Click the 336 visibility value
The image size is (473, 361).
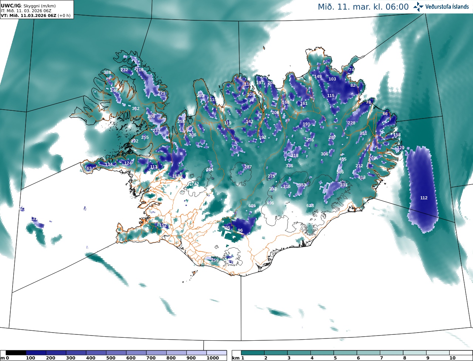click(x=289, y=166)
